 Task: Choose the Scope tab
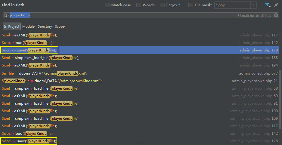coord(60,26)
